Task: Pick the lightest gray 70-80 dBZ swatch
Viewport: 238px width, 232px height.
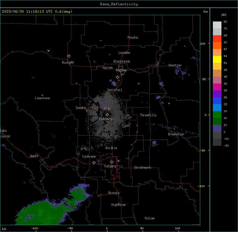Action: tap(217, 25)
